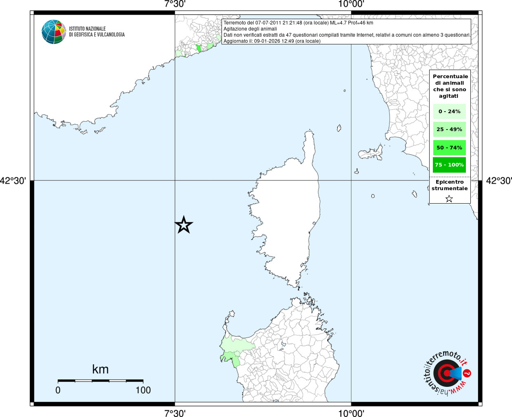The height and width of the screenshot is (417, 512).
Task: Click the 100 value on scale bar
Action: tap(143, 390)
